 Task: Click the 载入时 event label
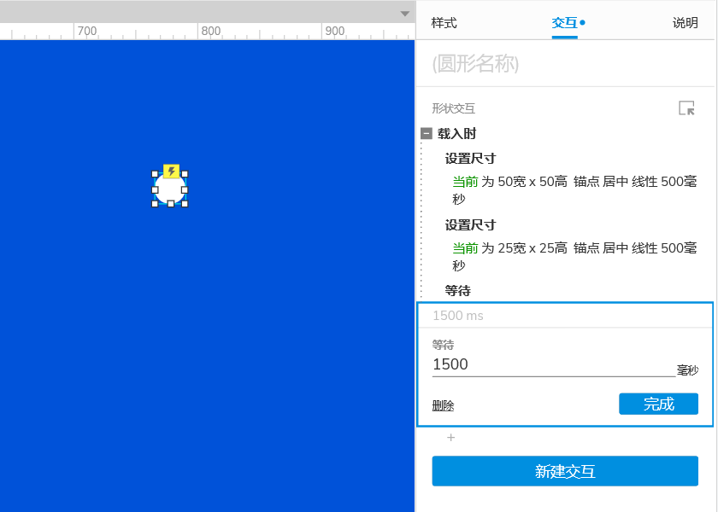(x=456, y=133)
